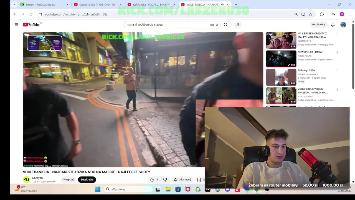Close the Quebonafide tab
This screenshot has width=355, height=200.
[121, 4]
